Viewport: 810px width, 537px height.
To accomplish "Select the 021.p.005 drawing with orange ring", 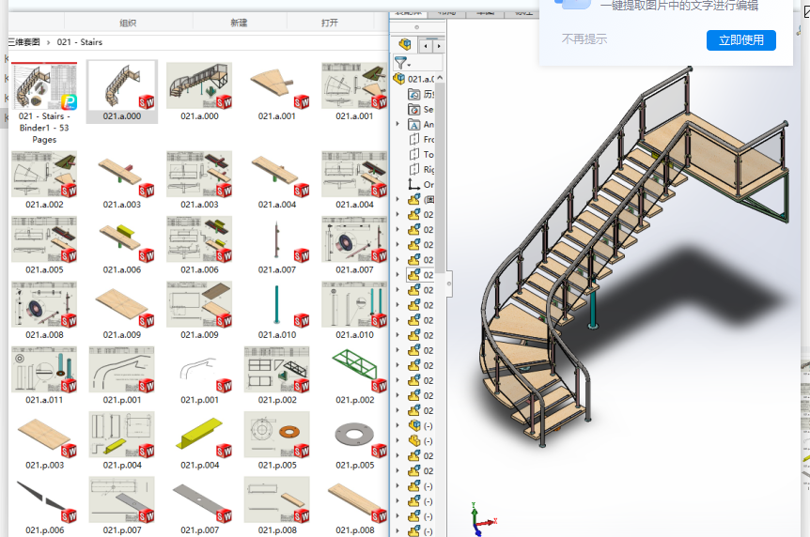I will point(277,440).
